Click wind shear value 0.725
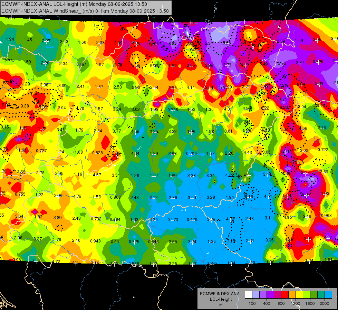 [173, 110]
